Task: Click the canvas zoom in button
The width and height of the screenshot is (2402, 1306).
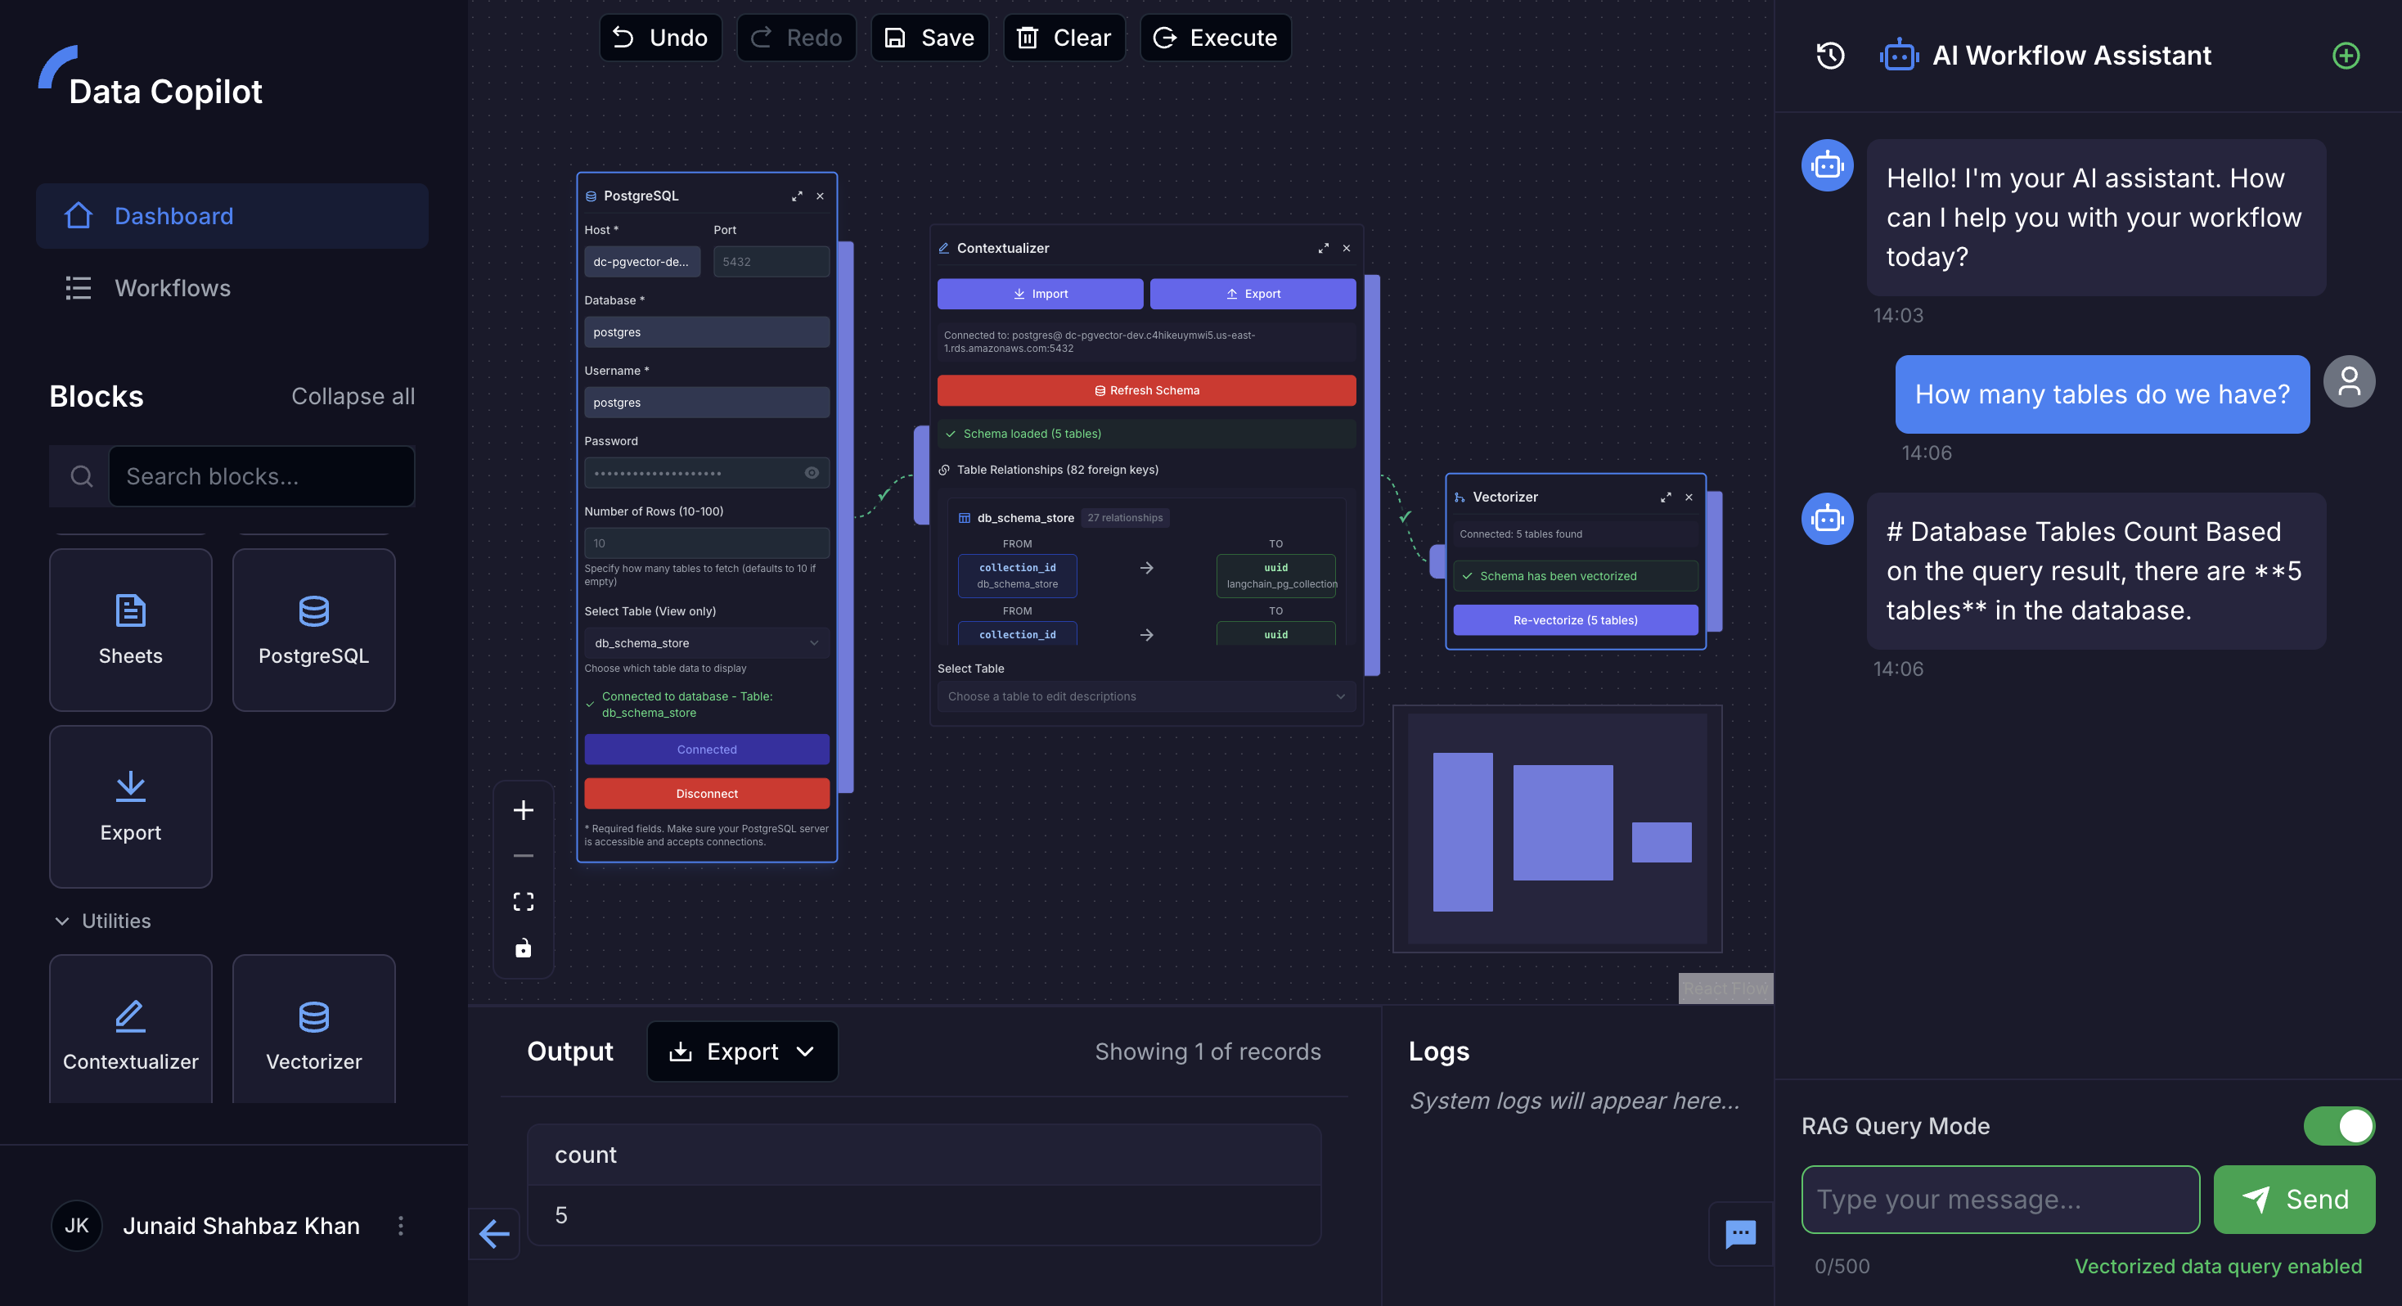Action: [523, 810]
